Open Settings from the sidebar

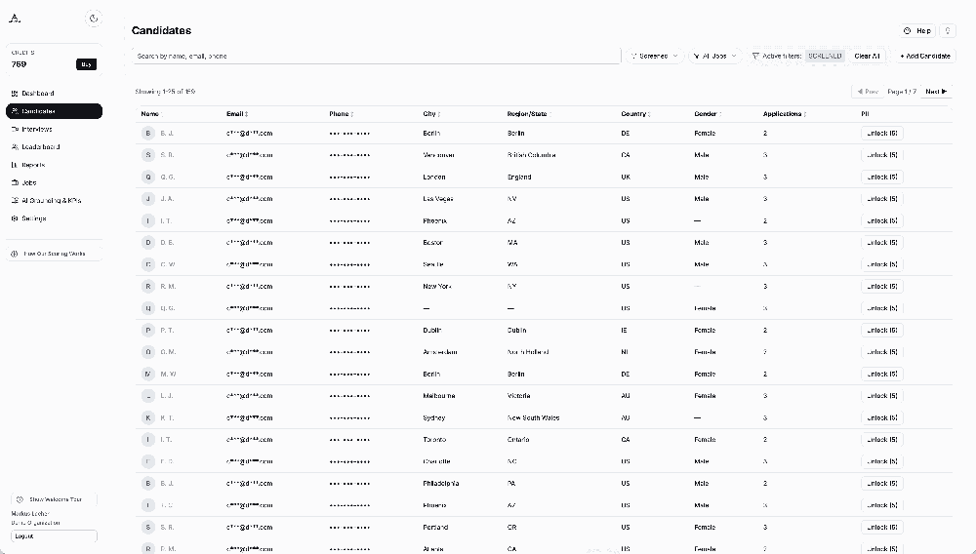tap(54, 218)
